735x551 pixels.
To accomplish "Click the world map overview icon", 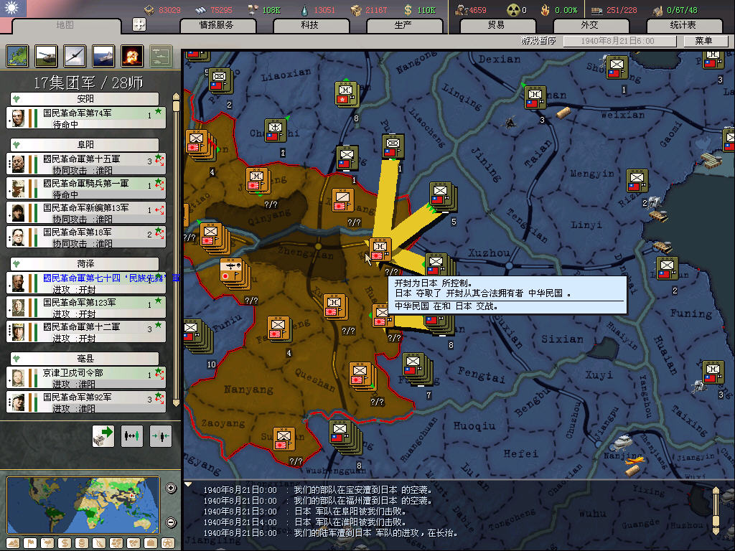I will 17,56.
